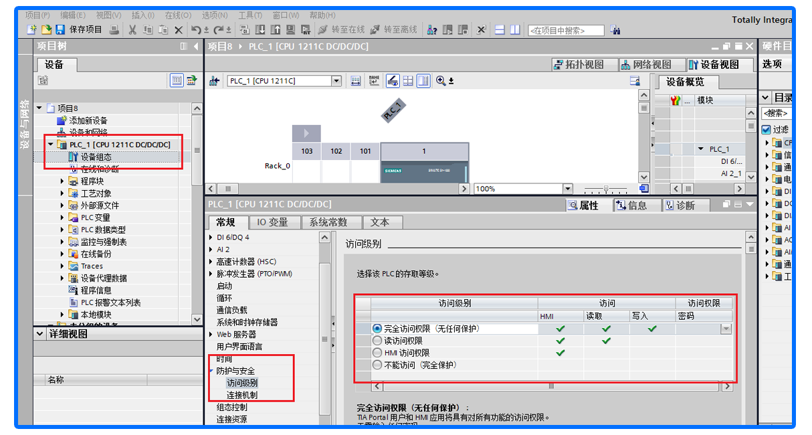Click the Undo arrow icon
The width and height of the screenshot is (812, 435).
(x=197, y=29)
